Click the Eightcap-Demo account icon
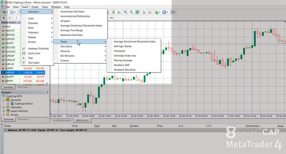 (12, 103)
